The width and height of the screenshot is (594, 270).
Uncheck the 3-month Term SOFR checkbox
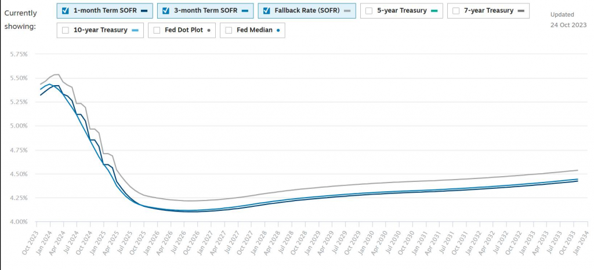click(166, 10)
